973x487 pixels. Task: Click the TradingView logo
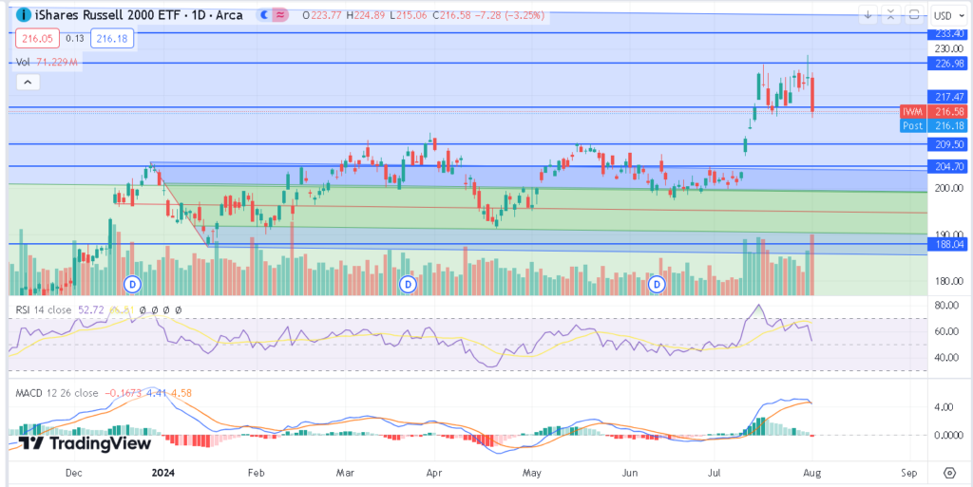(85, 443)
